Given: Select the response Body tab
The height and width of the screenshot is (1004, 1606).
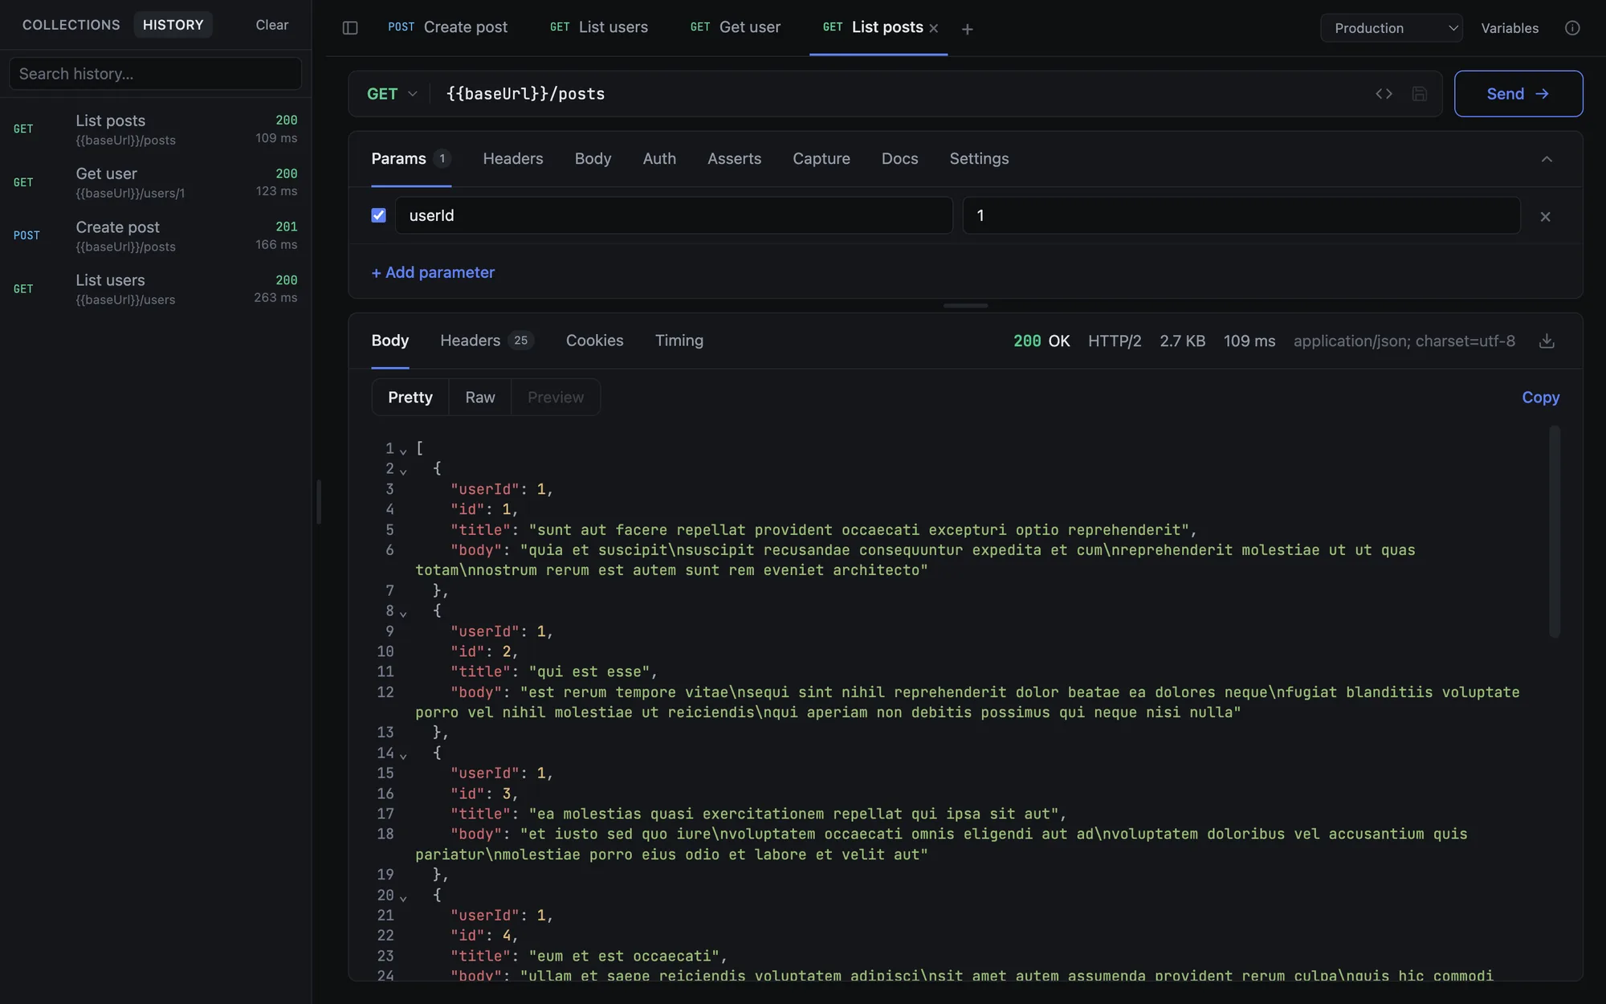Looking at the screenshot, I should pos(390,341).
